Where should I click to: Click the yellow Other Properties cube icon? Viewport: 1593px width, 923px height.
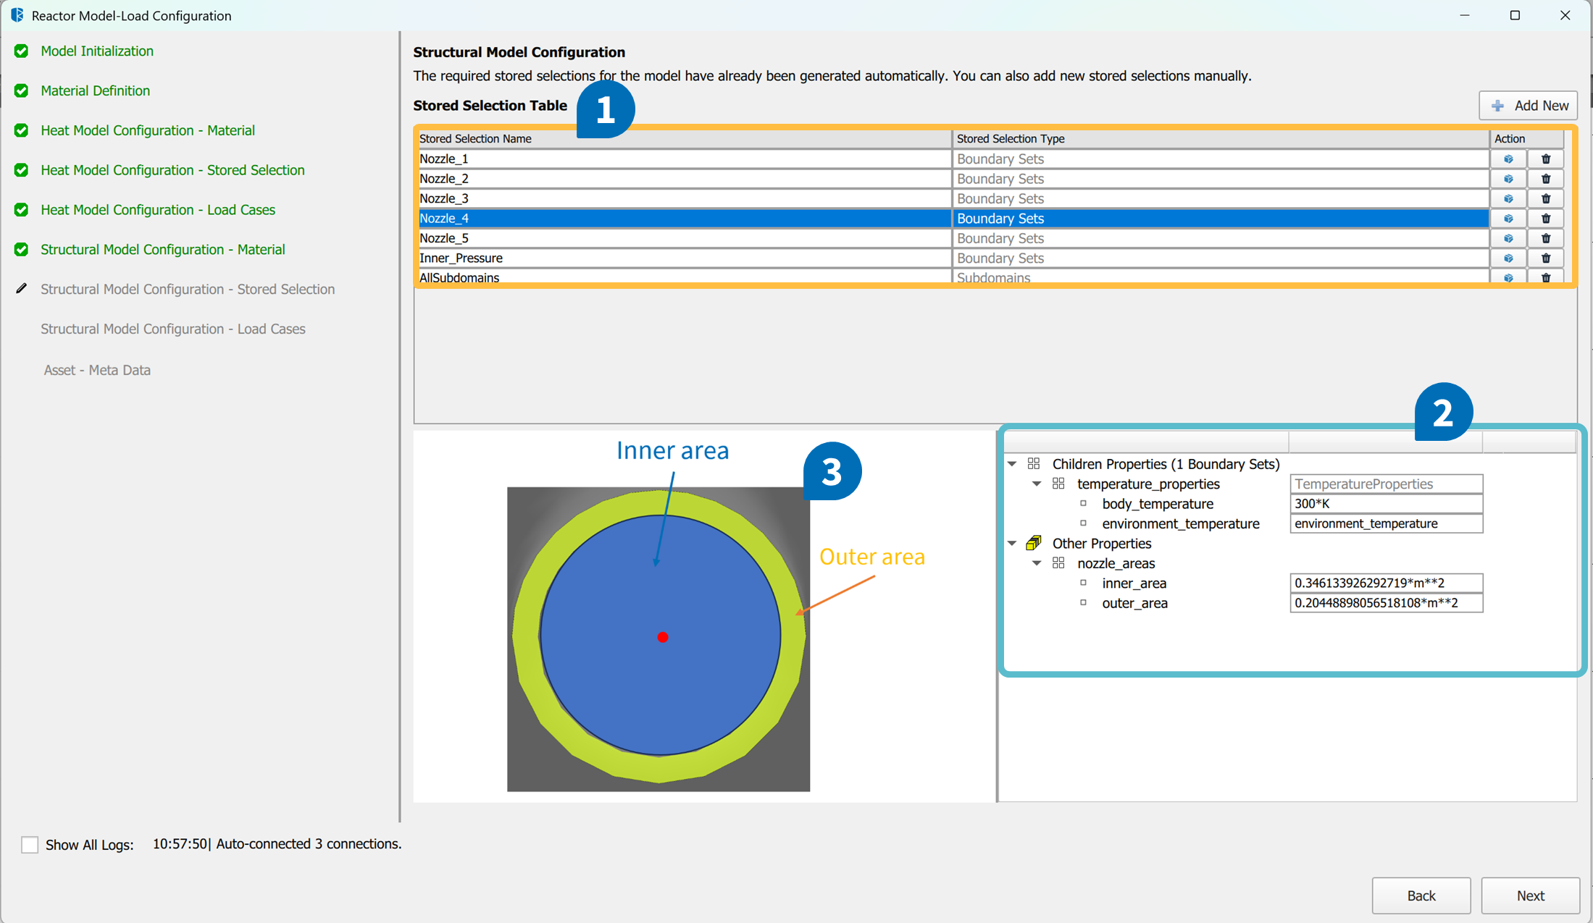click(1034, 543)
